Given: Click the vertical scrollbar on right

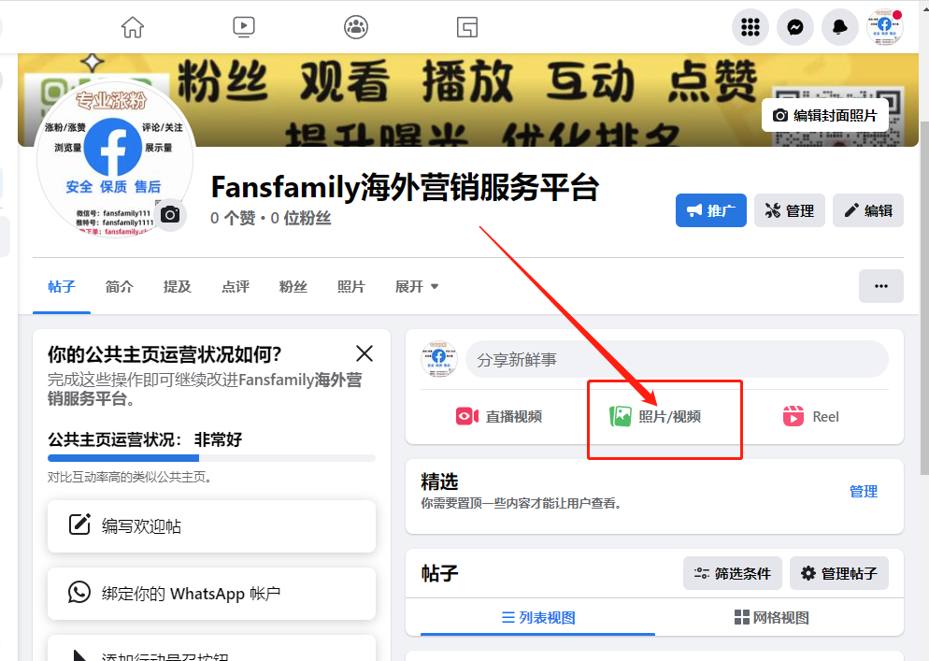Looking at the screenshot, I should click(923, 296).
